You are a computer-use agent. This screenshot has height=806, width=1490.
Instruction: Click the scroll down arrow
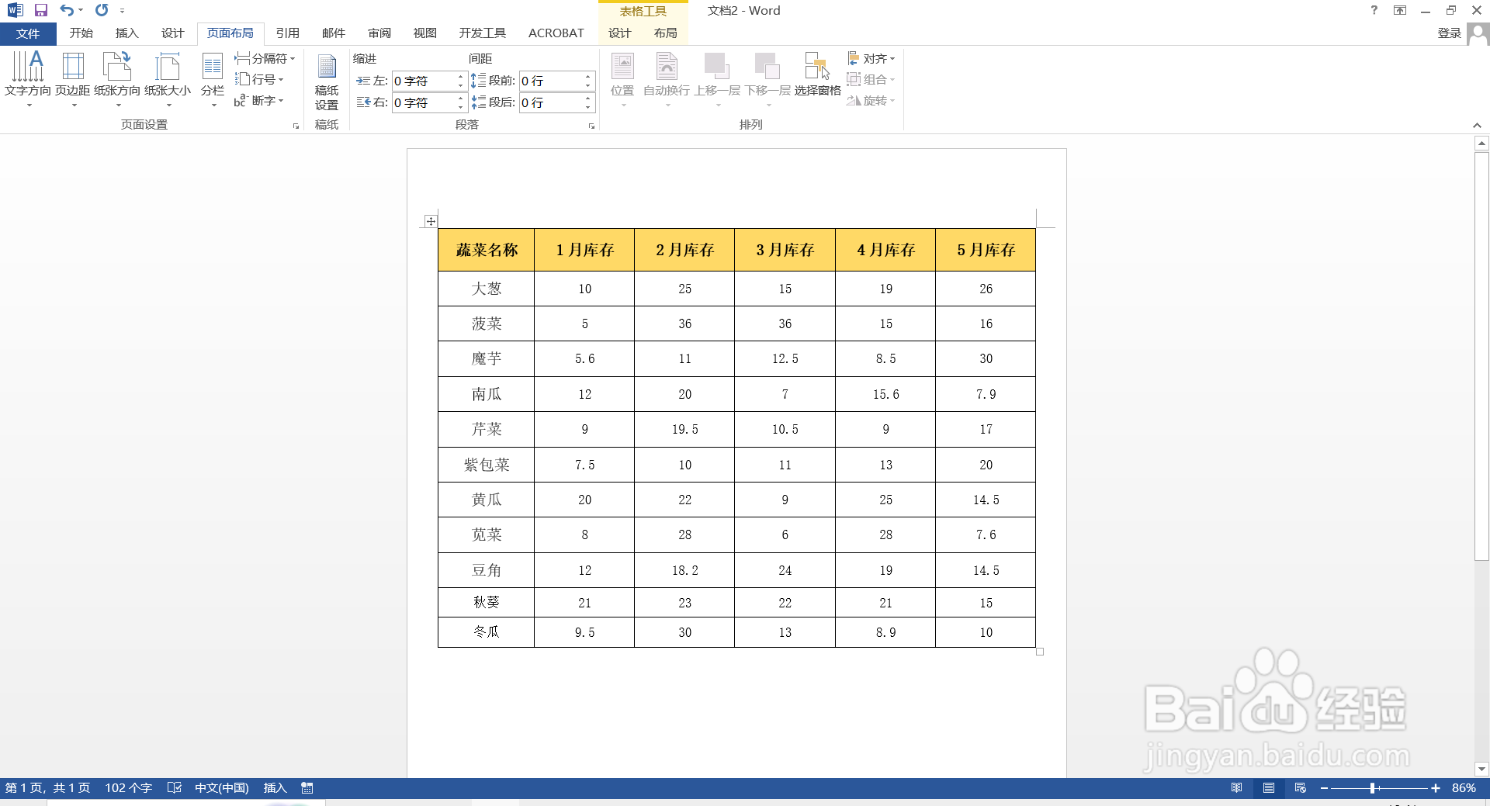tap(1481, 770)
